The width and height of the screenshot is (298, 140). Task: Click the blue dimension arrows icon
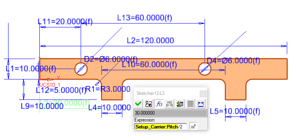[x=200, y=104]
